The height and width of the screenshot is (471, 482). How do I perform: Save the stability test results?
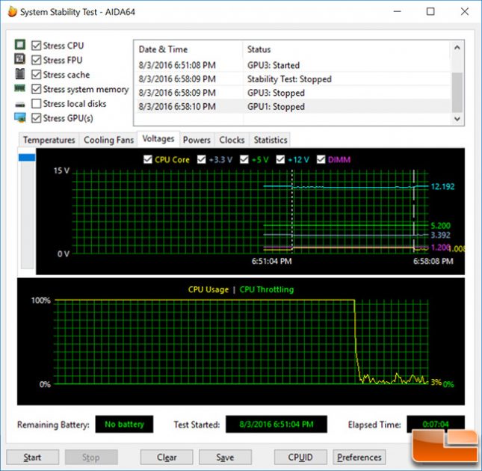(225, 457)
